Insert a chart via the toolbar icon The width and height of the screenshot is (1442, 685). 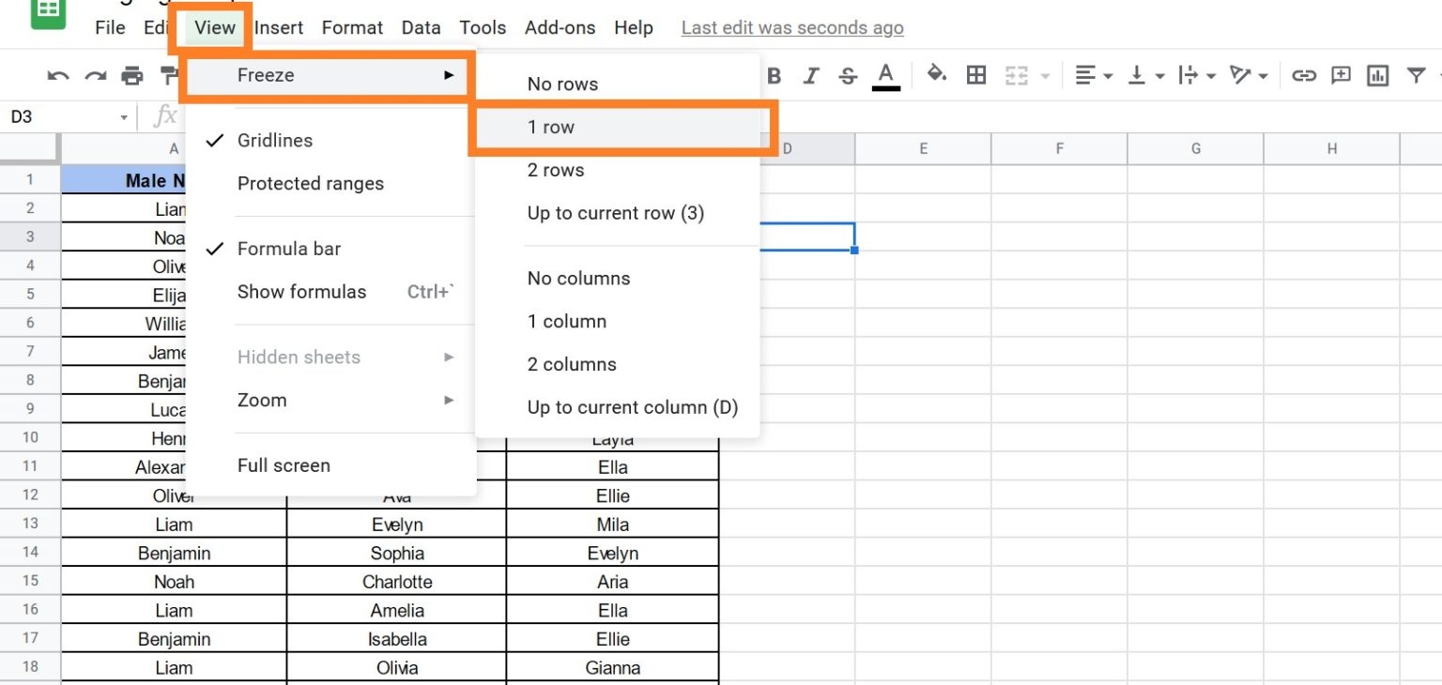point(1377,75)
